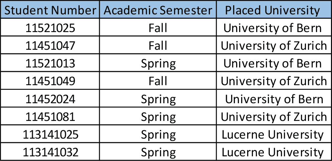Screen dimensions: 332x161
Task: Select the Placed University column header
Action: click(x=274, y=10)
